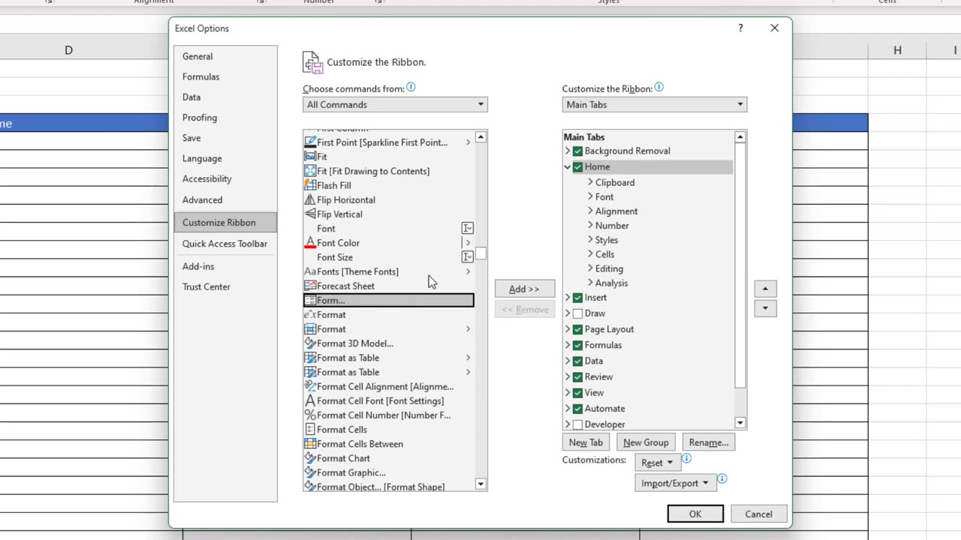Click the Format Cell Font icon
This screenshot has width=961, height=540.
(x=310, y=400)
